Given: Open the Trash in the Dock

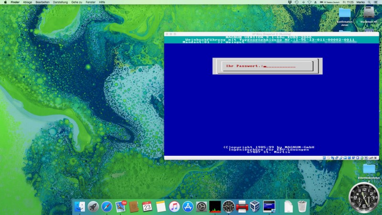Looking at the screenshot, I should tap(302, 206).
